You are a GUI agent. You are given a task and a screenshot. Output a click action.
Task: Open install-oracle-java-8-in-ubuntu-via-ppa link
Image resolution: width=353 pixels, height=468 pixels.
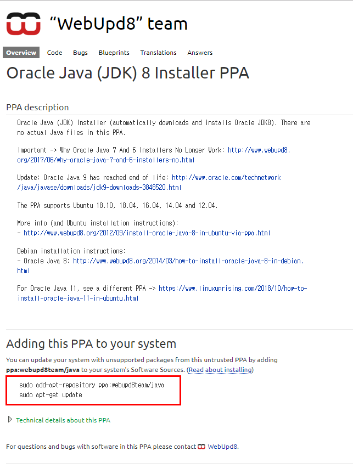147,233
